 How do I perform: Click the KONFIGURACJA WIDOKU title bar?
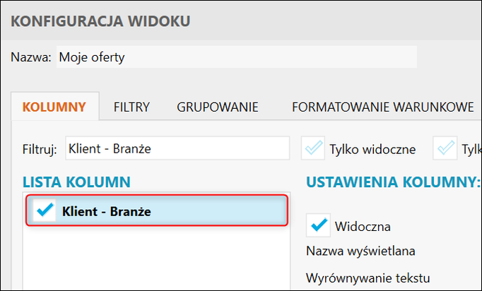coord(240,20)
